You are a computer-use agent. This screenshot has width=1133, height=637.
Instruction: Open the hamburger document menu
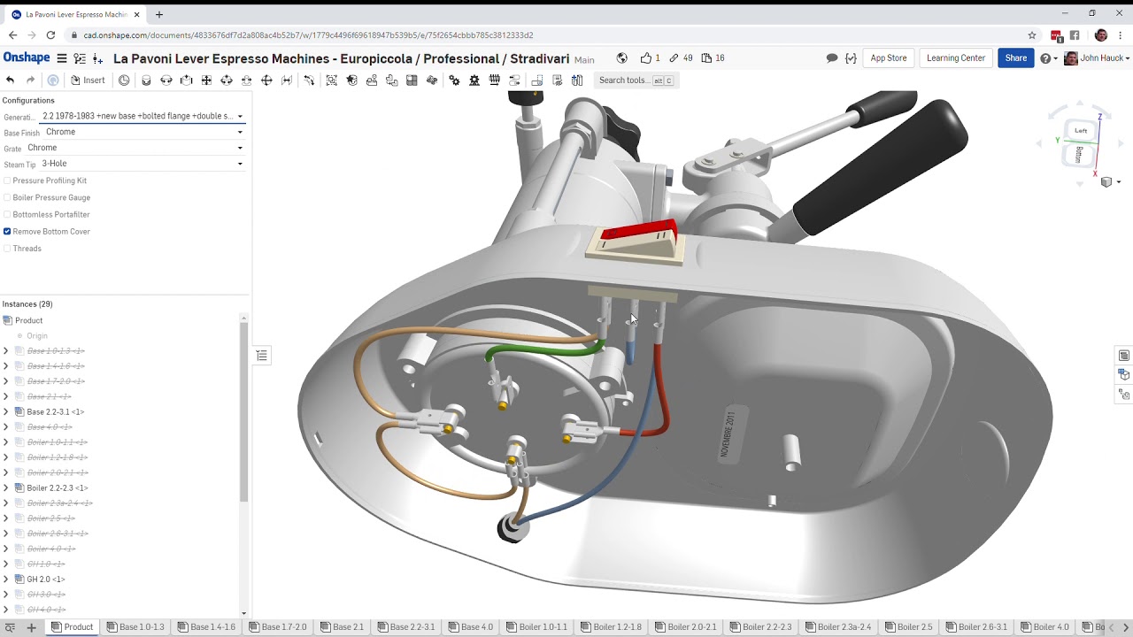[62, 58]
